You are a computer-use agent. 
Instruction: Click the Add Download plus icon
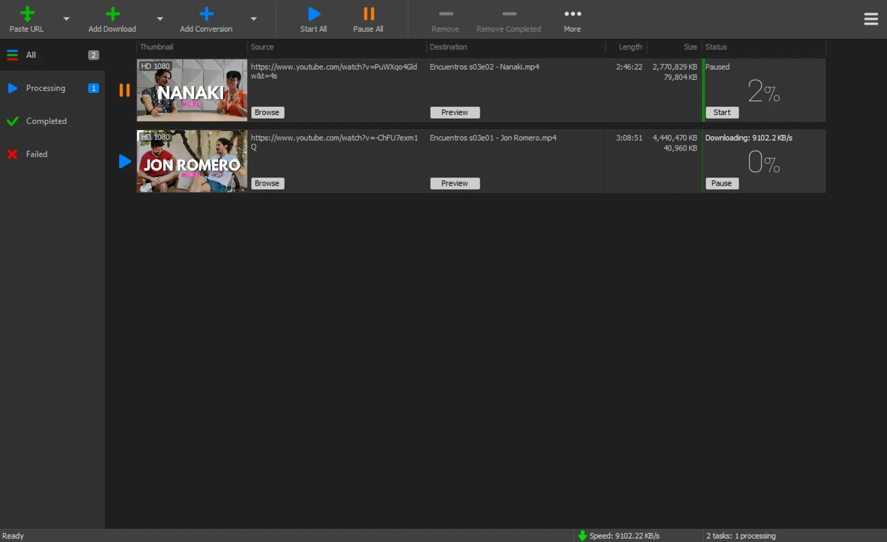(112, 14)
